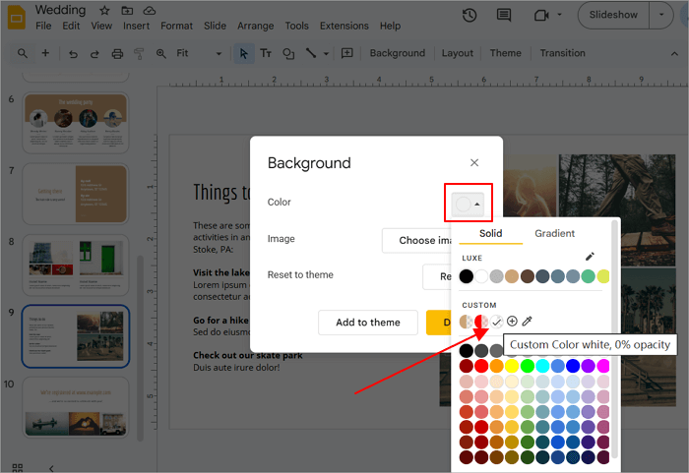This screenshot has height=473, width=689.
Task: Choose the magenta palette swatch
Action: point(603,366)
